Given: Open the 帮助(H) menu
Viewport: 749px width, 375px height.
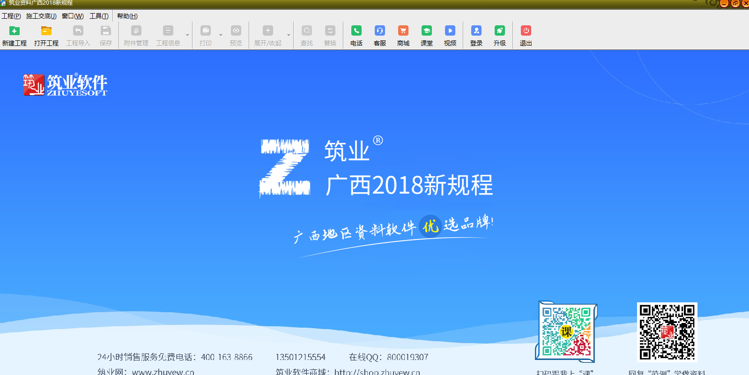Looking at the screenshot, I should tap(127, 16).
